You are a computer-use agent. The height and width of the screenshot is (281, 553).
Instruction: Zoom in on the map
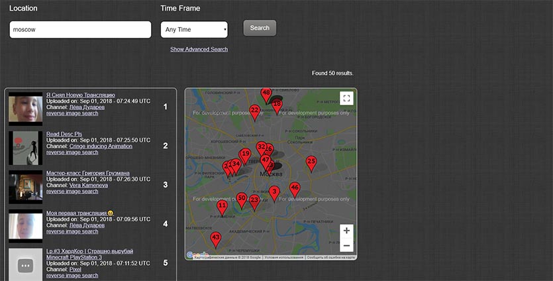pyautogui.click(x=346, y=231)
